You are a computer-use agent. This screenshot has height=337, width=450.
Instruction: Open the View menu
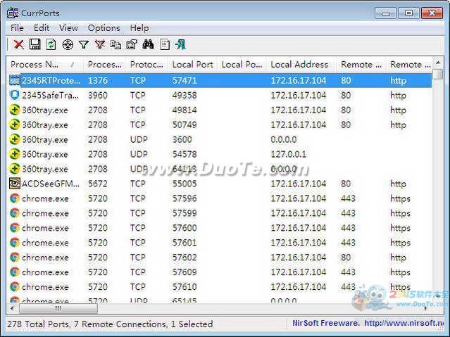point(68,28)
